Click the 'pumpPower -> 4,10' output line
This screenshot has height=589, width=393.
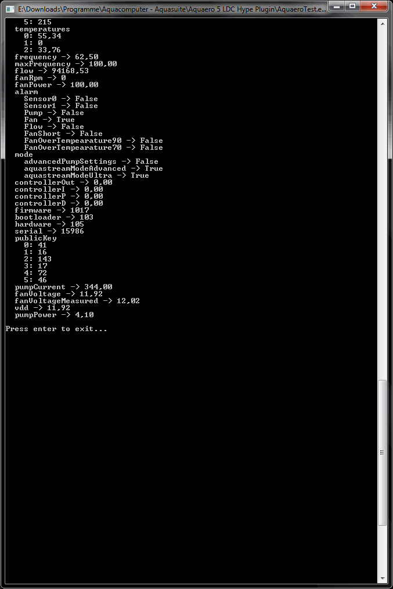pos(54,315)
